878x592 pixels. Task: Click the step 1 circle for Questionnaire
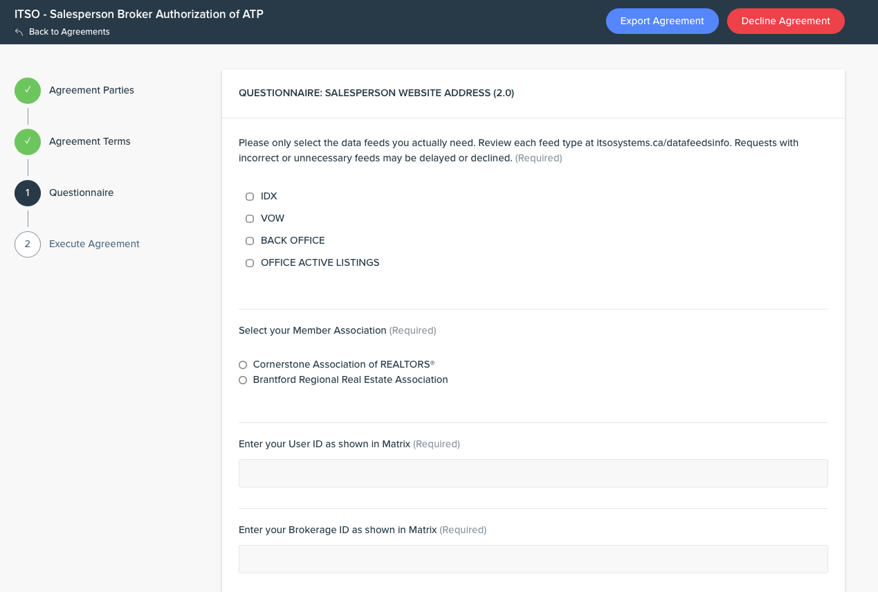(x=28, y=193)
